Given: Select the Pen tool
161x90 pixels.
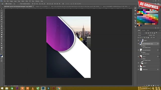Looking at the screenshot, I should click(x=2, y=39).
